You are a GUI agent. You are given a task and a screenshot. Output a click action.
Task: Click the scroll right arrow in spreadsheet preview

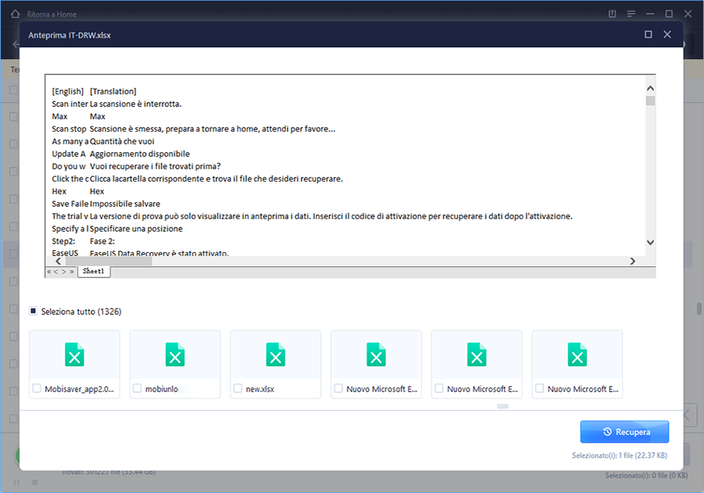[x=632, y=261]
